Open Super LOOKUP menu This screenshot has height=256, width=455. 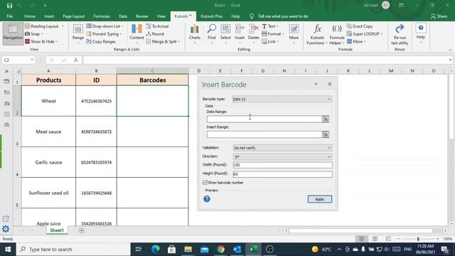pos(365,34)
